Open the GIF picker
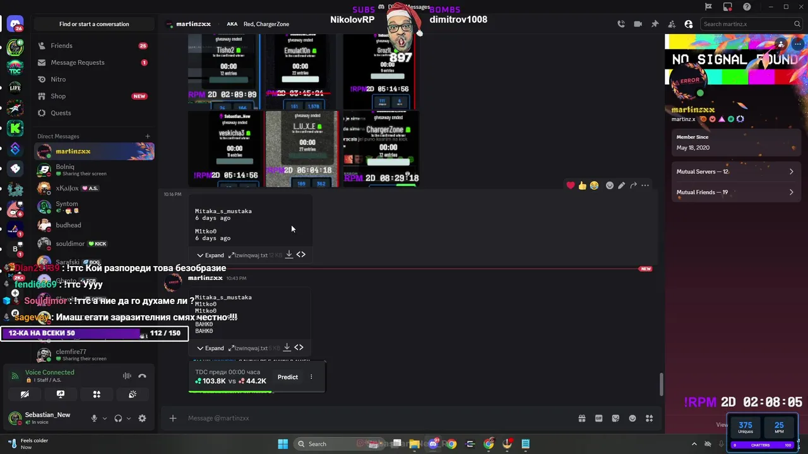The image size is (808, 454). [x=598, y=418]
